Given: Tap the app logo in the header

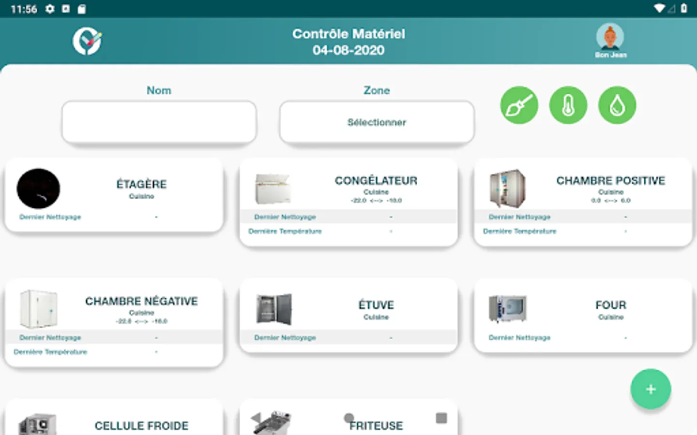Looking at the screenshot, I should pos(88,41).
